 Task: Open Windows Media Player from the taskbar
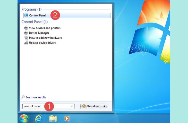pos(67,118)
